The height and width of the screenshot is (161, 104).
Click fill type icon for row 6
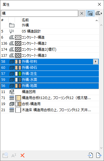(x=12, y=37)
